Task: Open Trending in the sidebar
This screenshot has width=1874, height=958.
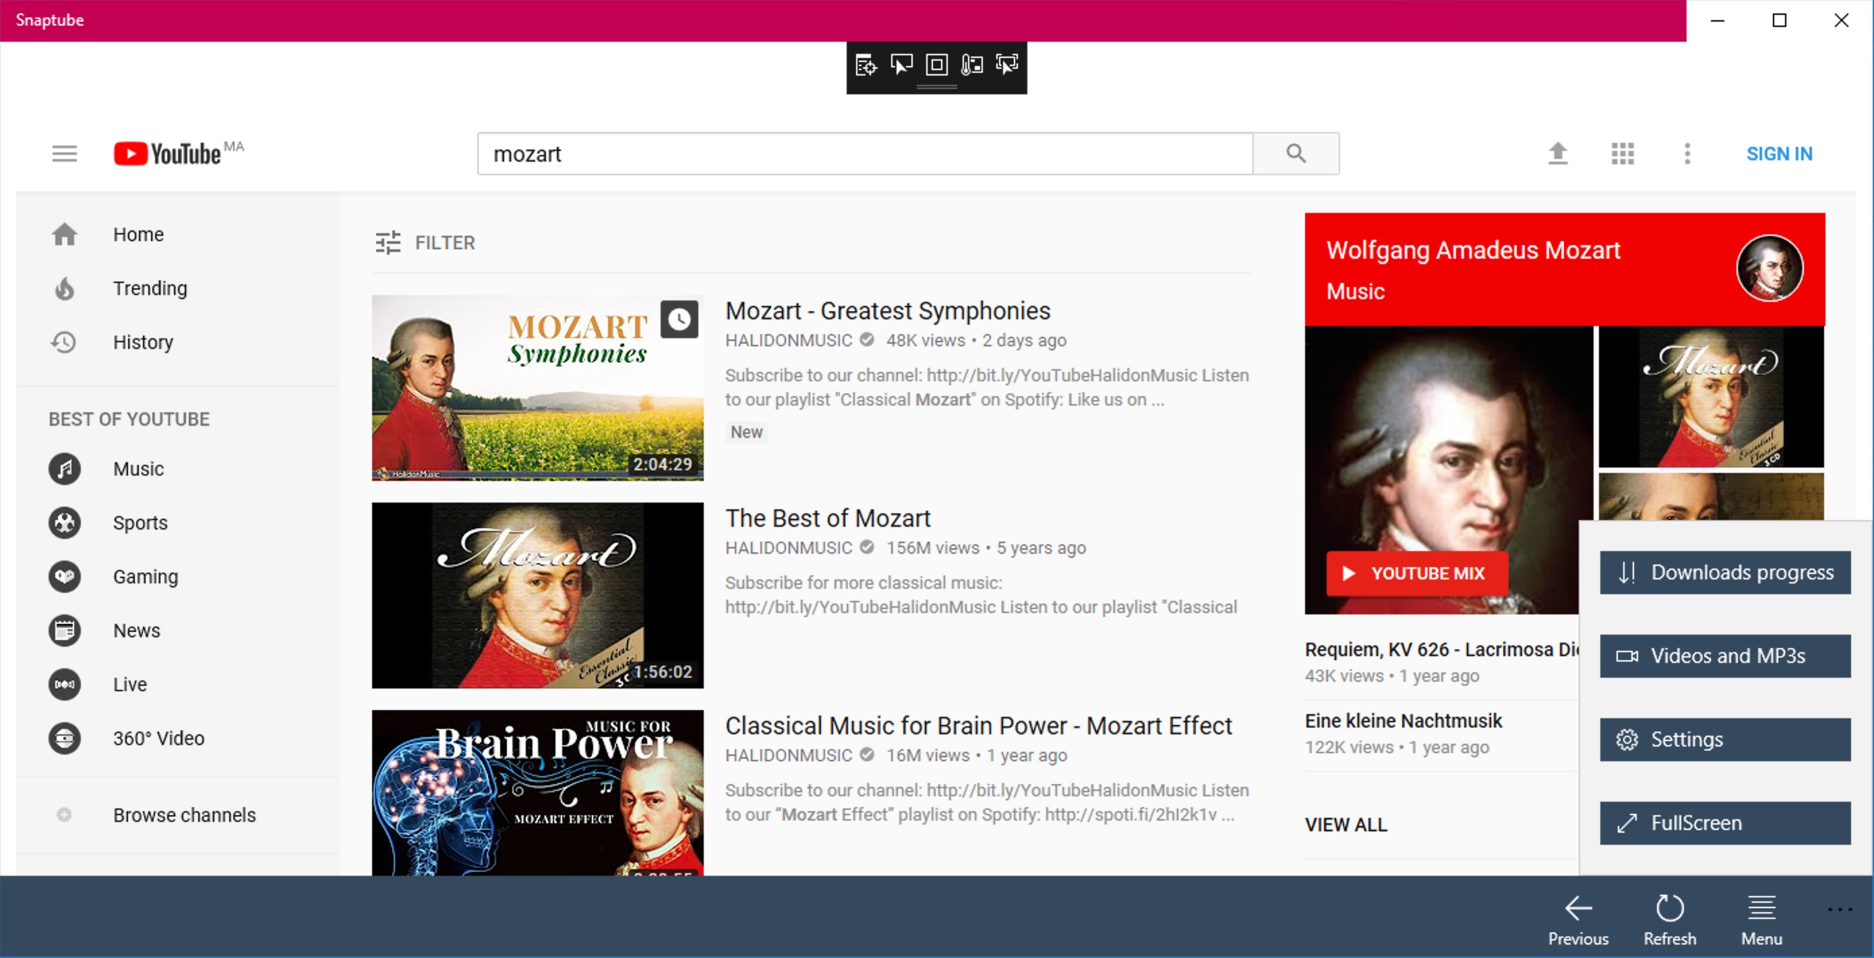Action: tap(150, 288)
